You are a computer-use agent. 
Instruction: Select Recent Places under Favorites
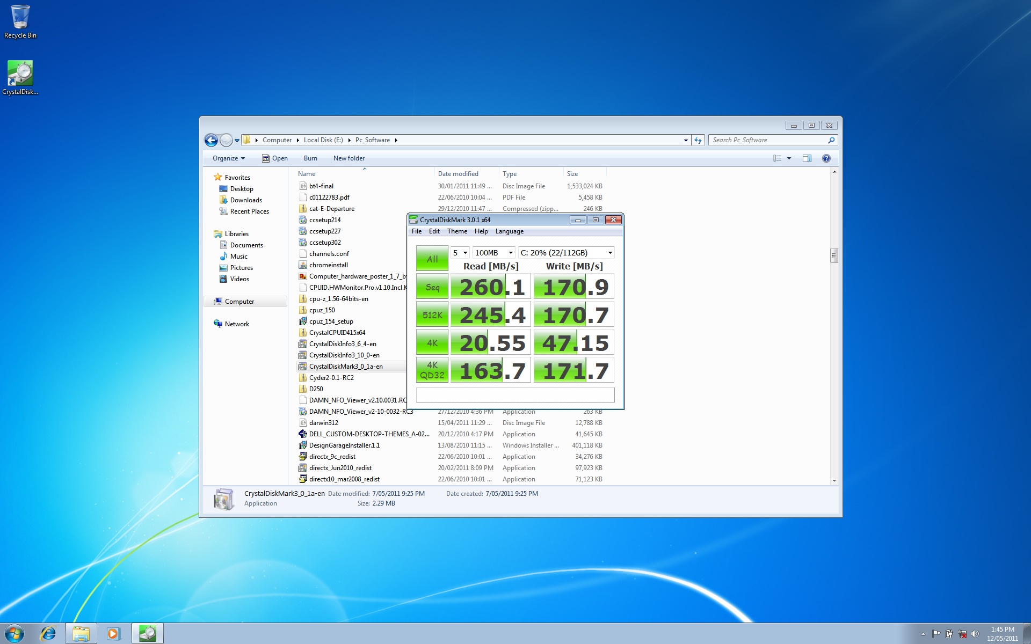[244, 211]
